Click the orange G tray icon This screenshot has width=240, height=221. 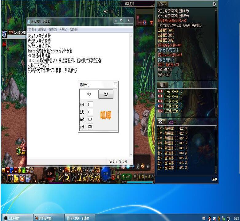click(219, 219)
